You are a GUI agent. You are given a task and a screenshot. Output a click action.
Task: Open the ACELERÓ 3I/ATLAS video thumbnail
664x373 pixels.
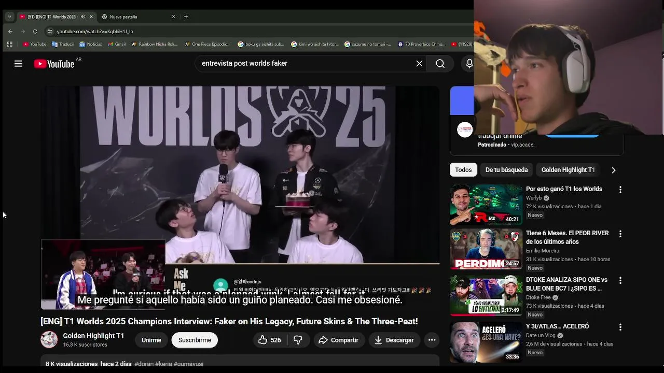486,342
